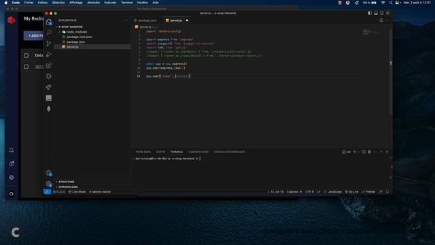Check the database header checkbox in Redis
The image size is (435, 245).
[x=27, y=56]
